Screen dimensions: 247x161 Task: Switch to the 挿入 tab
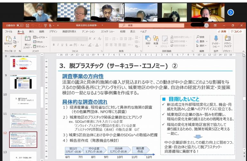tap(32, 31)
